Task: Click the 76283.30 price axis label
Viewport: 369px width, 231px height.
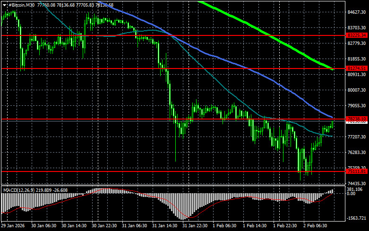Action: 357,152
